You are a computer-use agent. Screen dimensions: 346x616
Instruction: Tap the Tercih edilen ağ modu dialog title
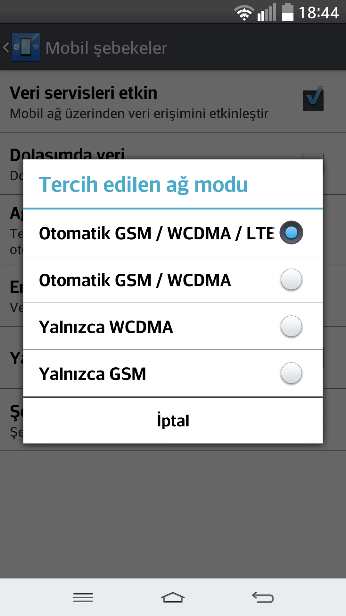[143, 185]
